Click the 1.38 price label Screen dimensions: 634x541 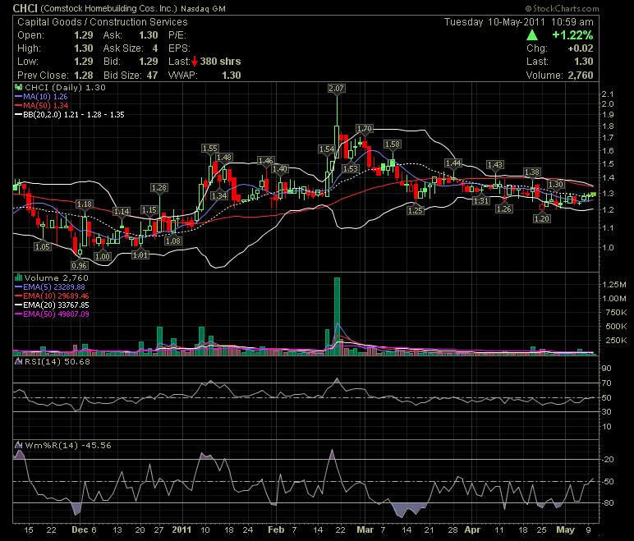[532, 172]
